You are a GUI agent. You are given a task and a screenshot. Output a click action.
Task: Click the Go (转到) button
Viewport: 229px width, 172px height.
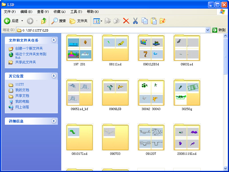tap(219, 30)
